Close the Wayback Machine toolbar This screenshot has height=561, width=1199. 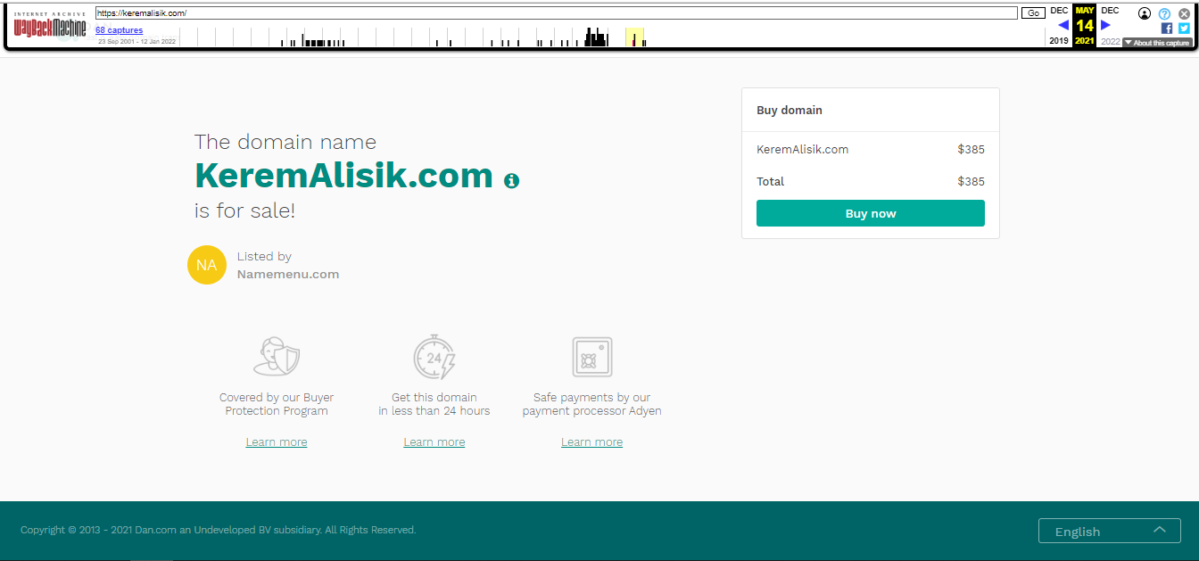click(1184, 13)
